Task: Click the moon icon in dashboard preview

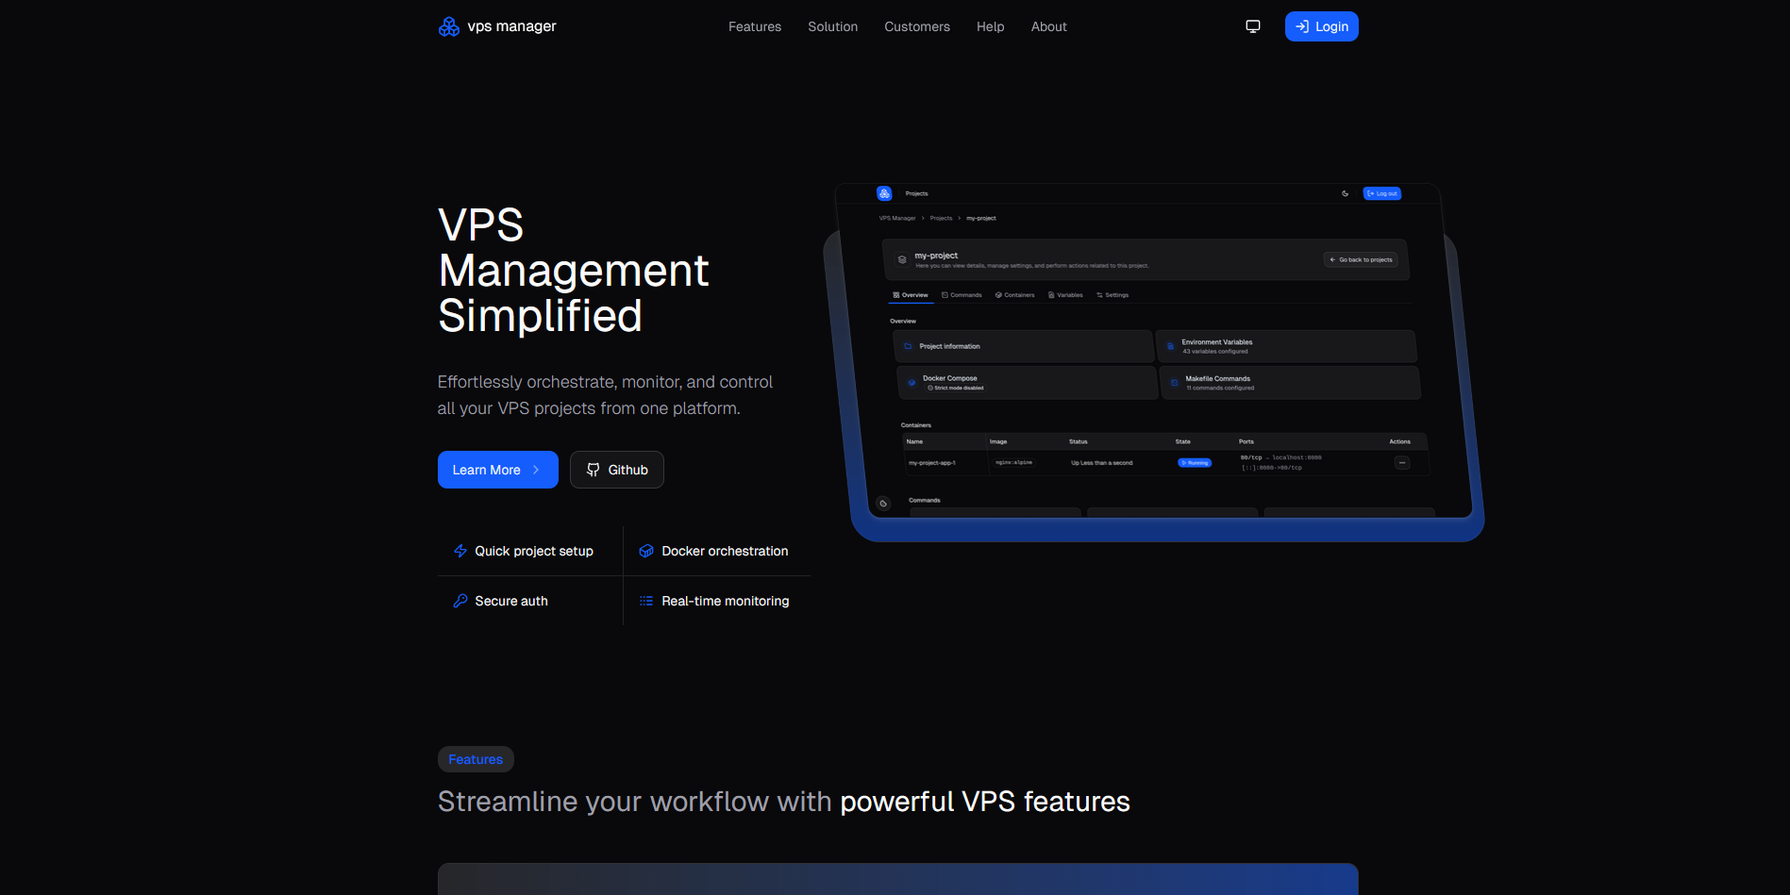Action: click(x=1345, y=193)
